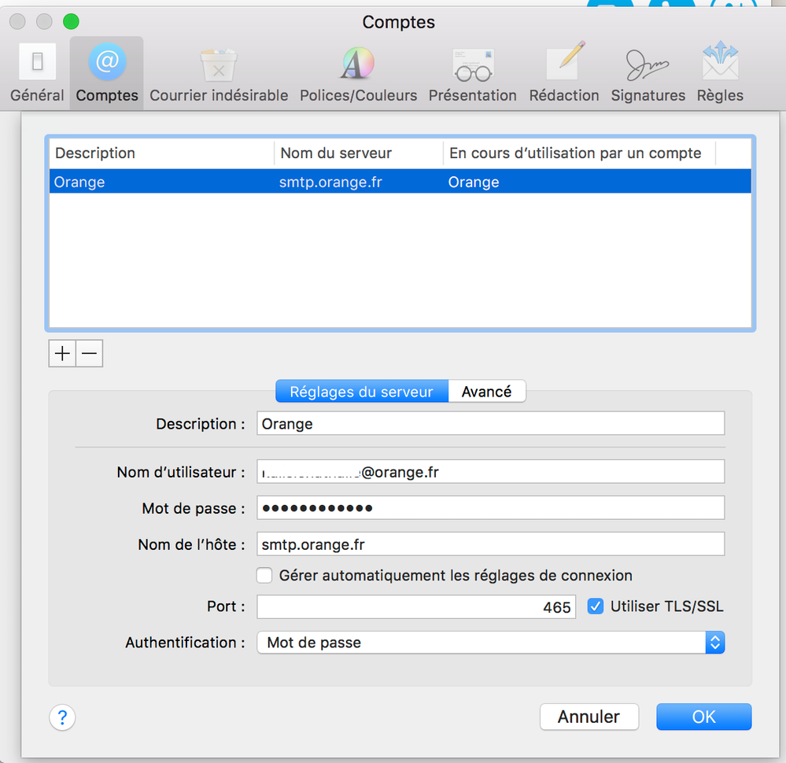Image resolution: width=786 pixels, height=763 pixels.
Task: Switch to the Avancé tab
Action: (x=487, y=391)
